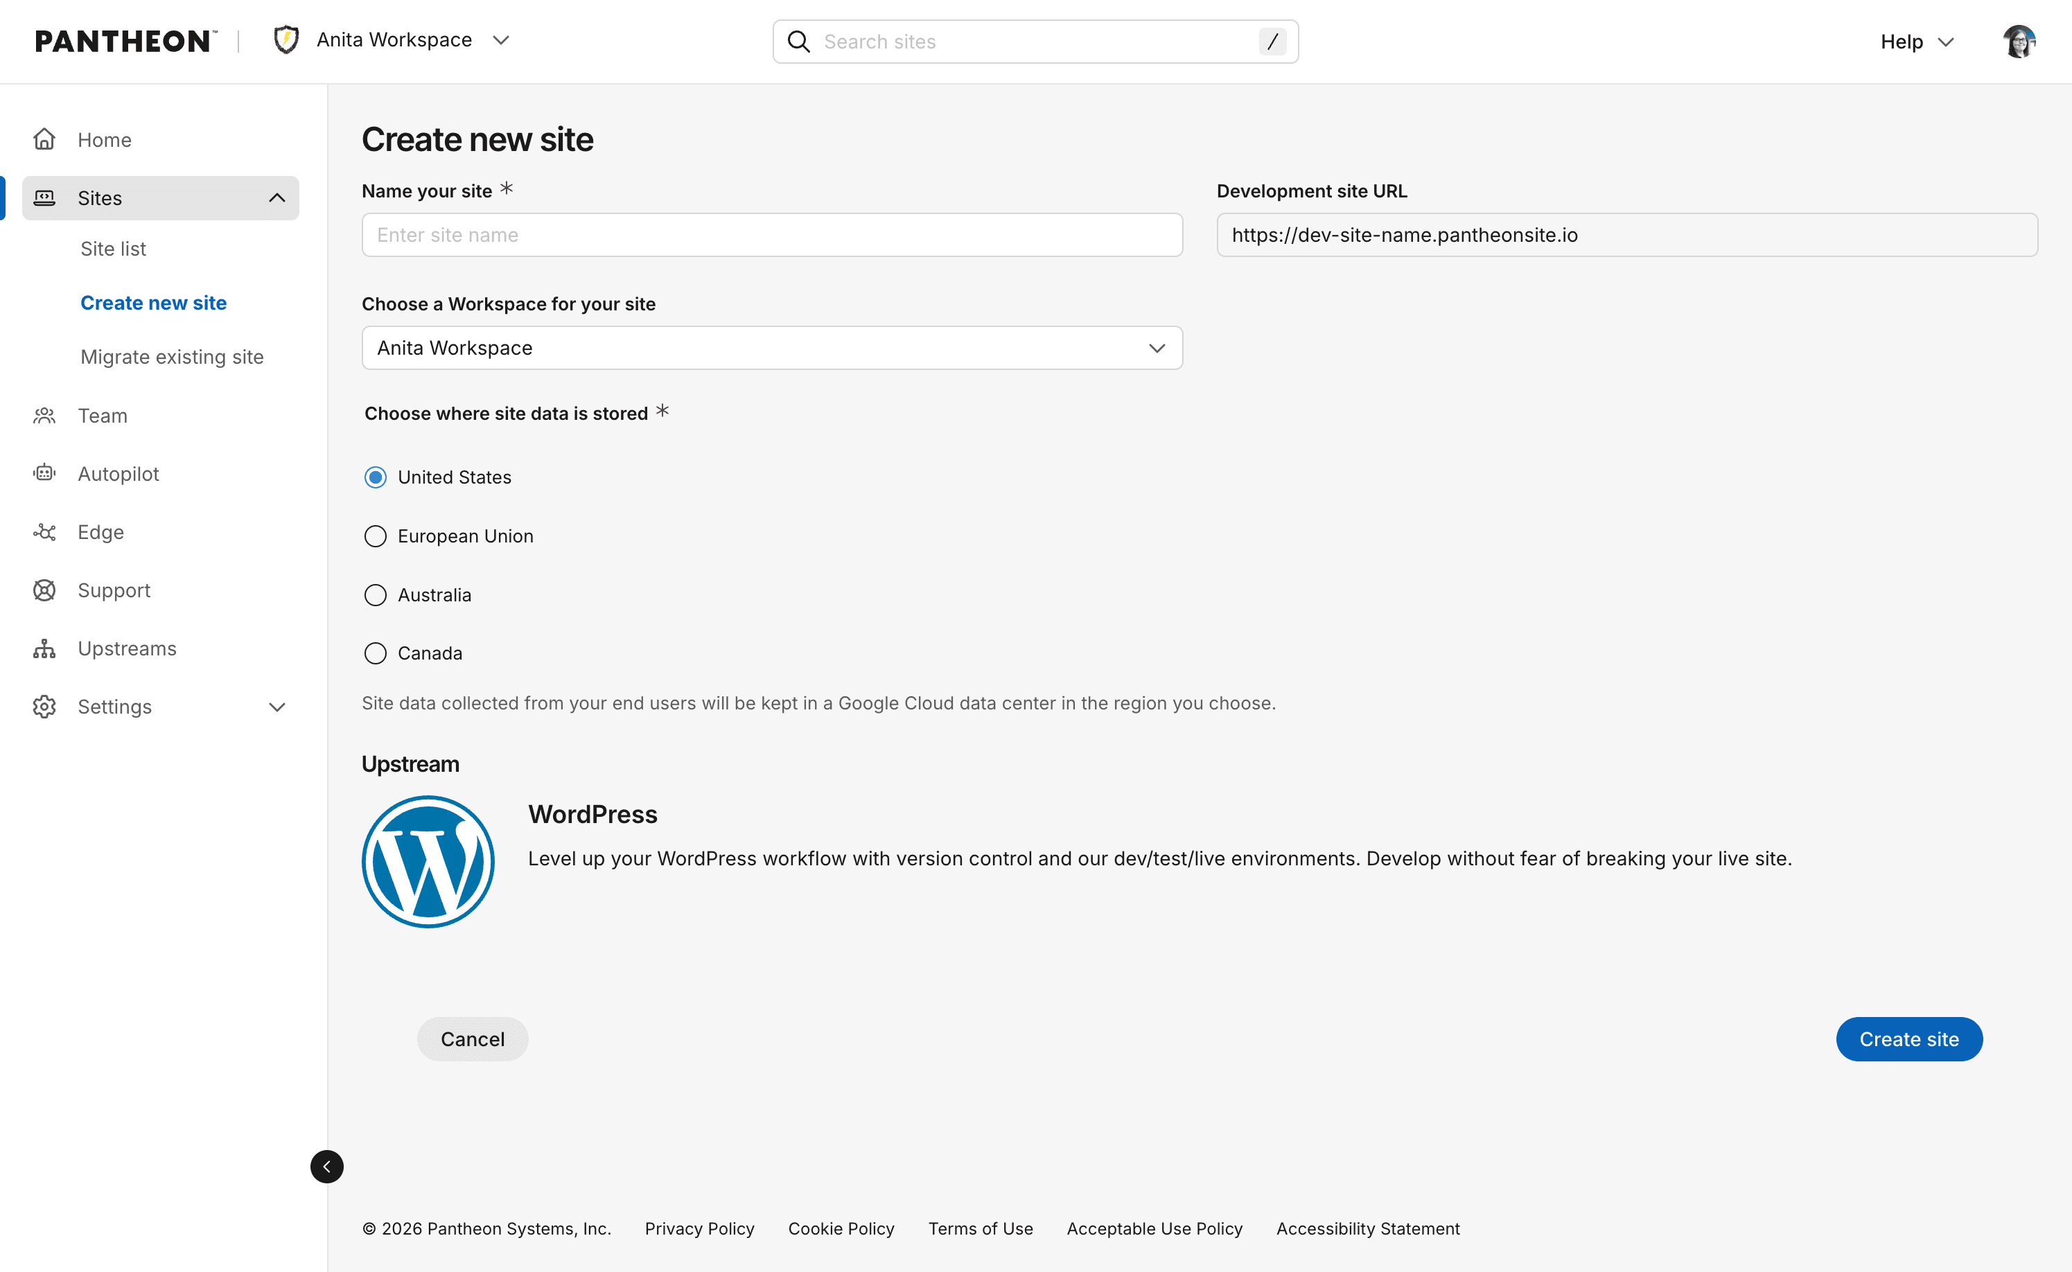Open the Accessibility Statement link

point(1368,1228)
